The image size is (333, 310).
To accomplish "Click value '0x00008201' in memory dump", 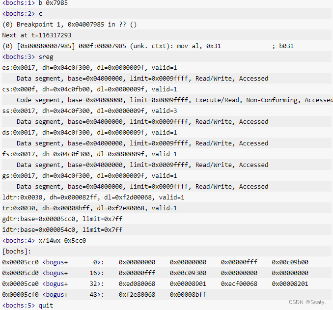I will 290,284.
